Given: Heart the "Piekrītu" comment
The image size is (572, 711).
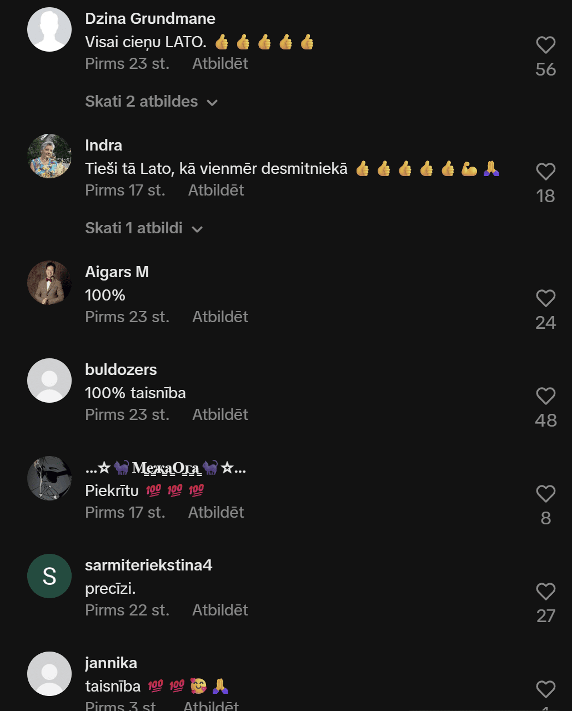Looking at the screenshot, I should point(545,494).
